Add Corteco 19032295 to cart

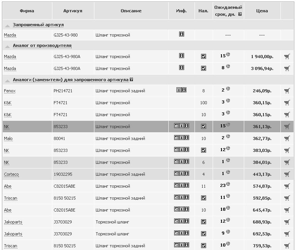coord(287,174)
